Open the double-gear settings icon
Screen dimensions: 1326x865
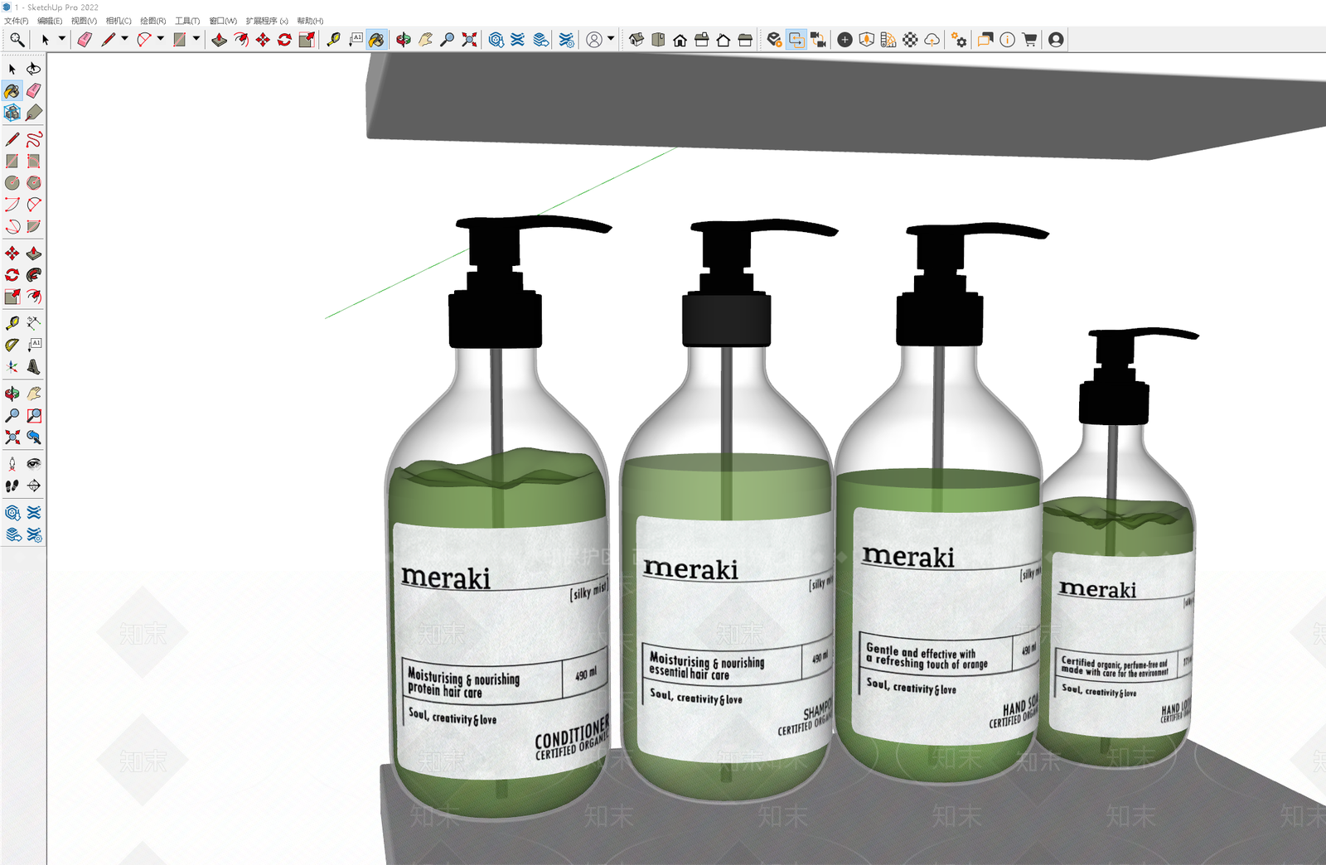click(x=959, y=40)
